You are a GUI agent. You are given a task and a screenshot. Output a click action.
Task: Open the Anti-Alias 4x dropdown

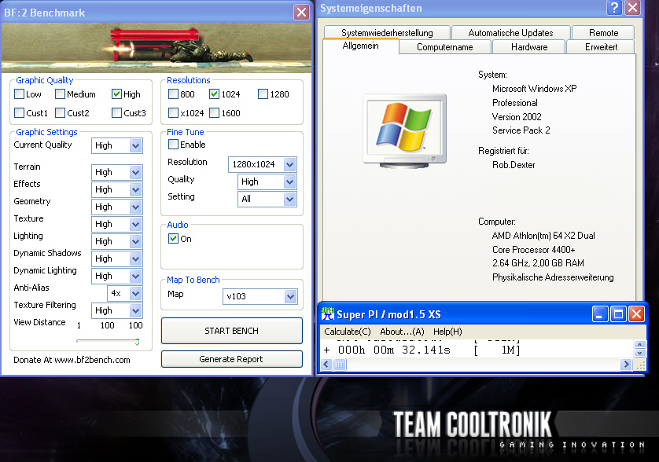[135, 293]
